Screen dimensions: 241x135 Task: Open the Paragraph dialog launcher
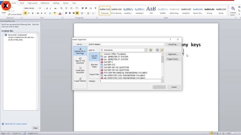(96, 18)
